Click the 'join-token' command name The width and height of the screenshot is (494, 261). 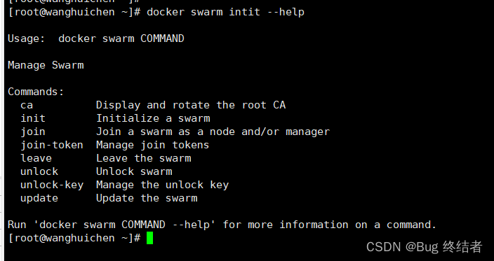(52, 145)
